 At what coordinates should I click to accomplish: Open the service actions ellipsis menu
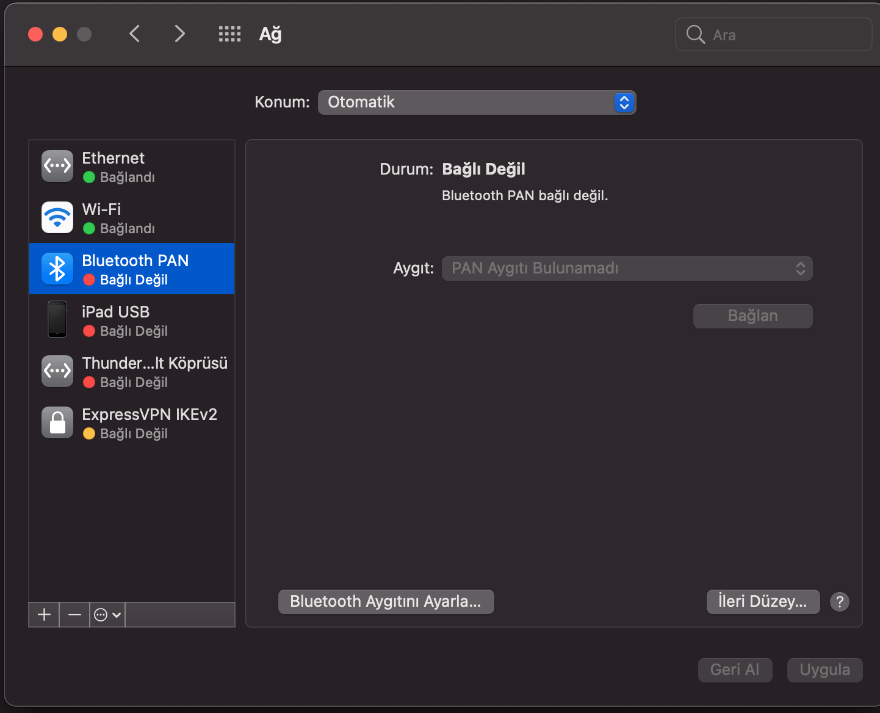click(107, 615)
